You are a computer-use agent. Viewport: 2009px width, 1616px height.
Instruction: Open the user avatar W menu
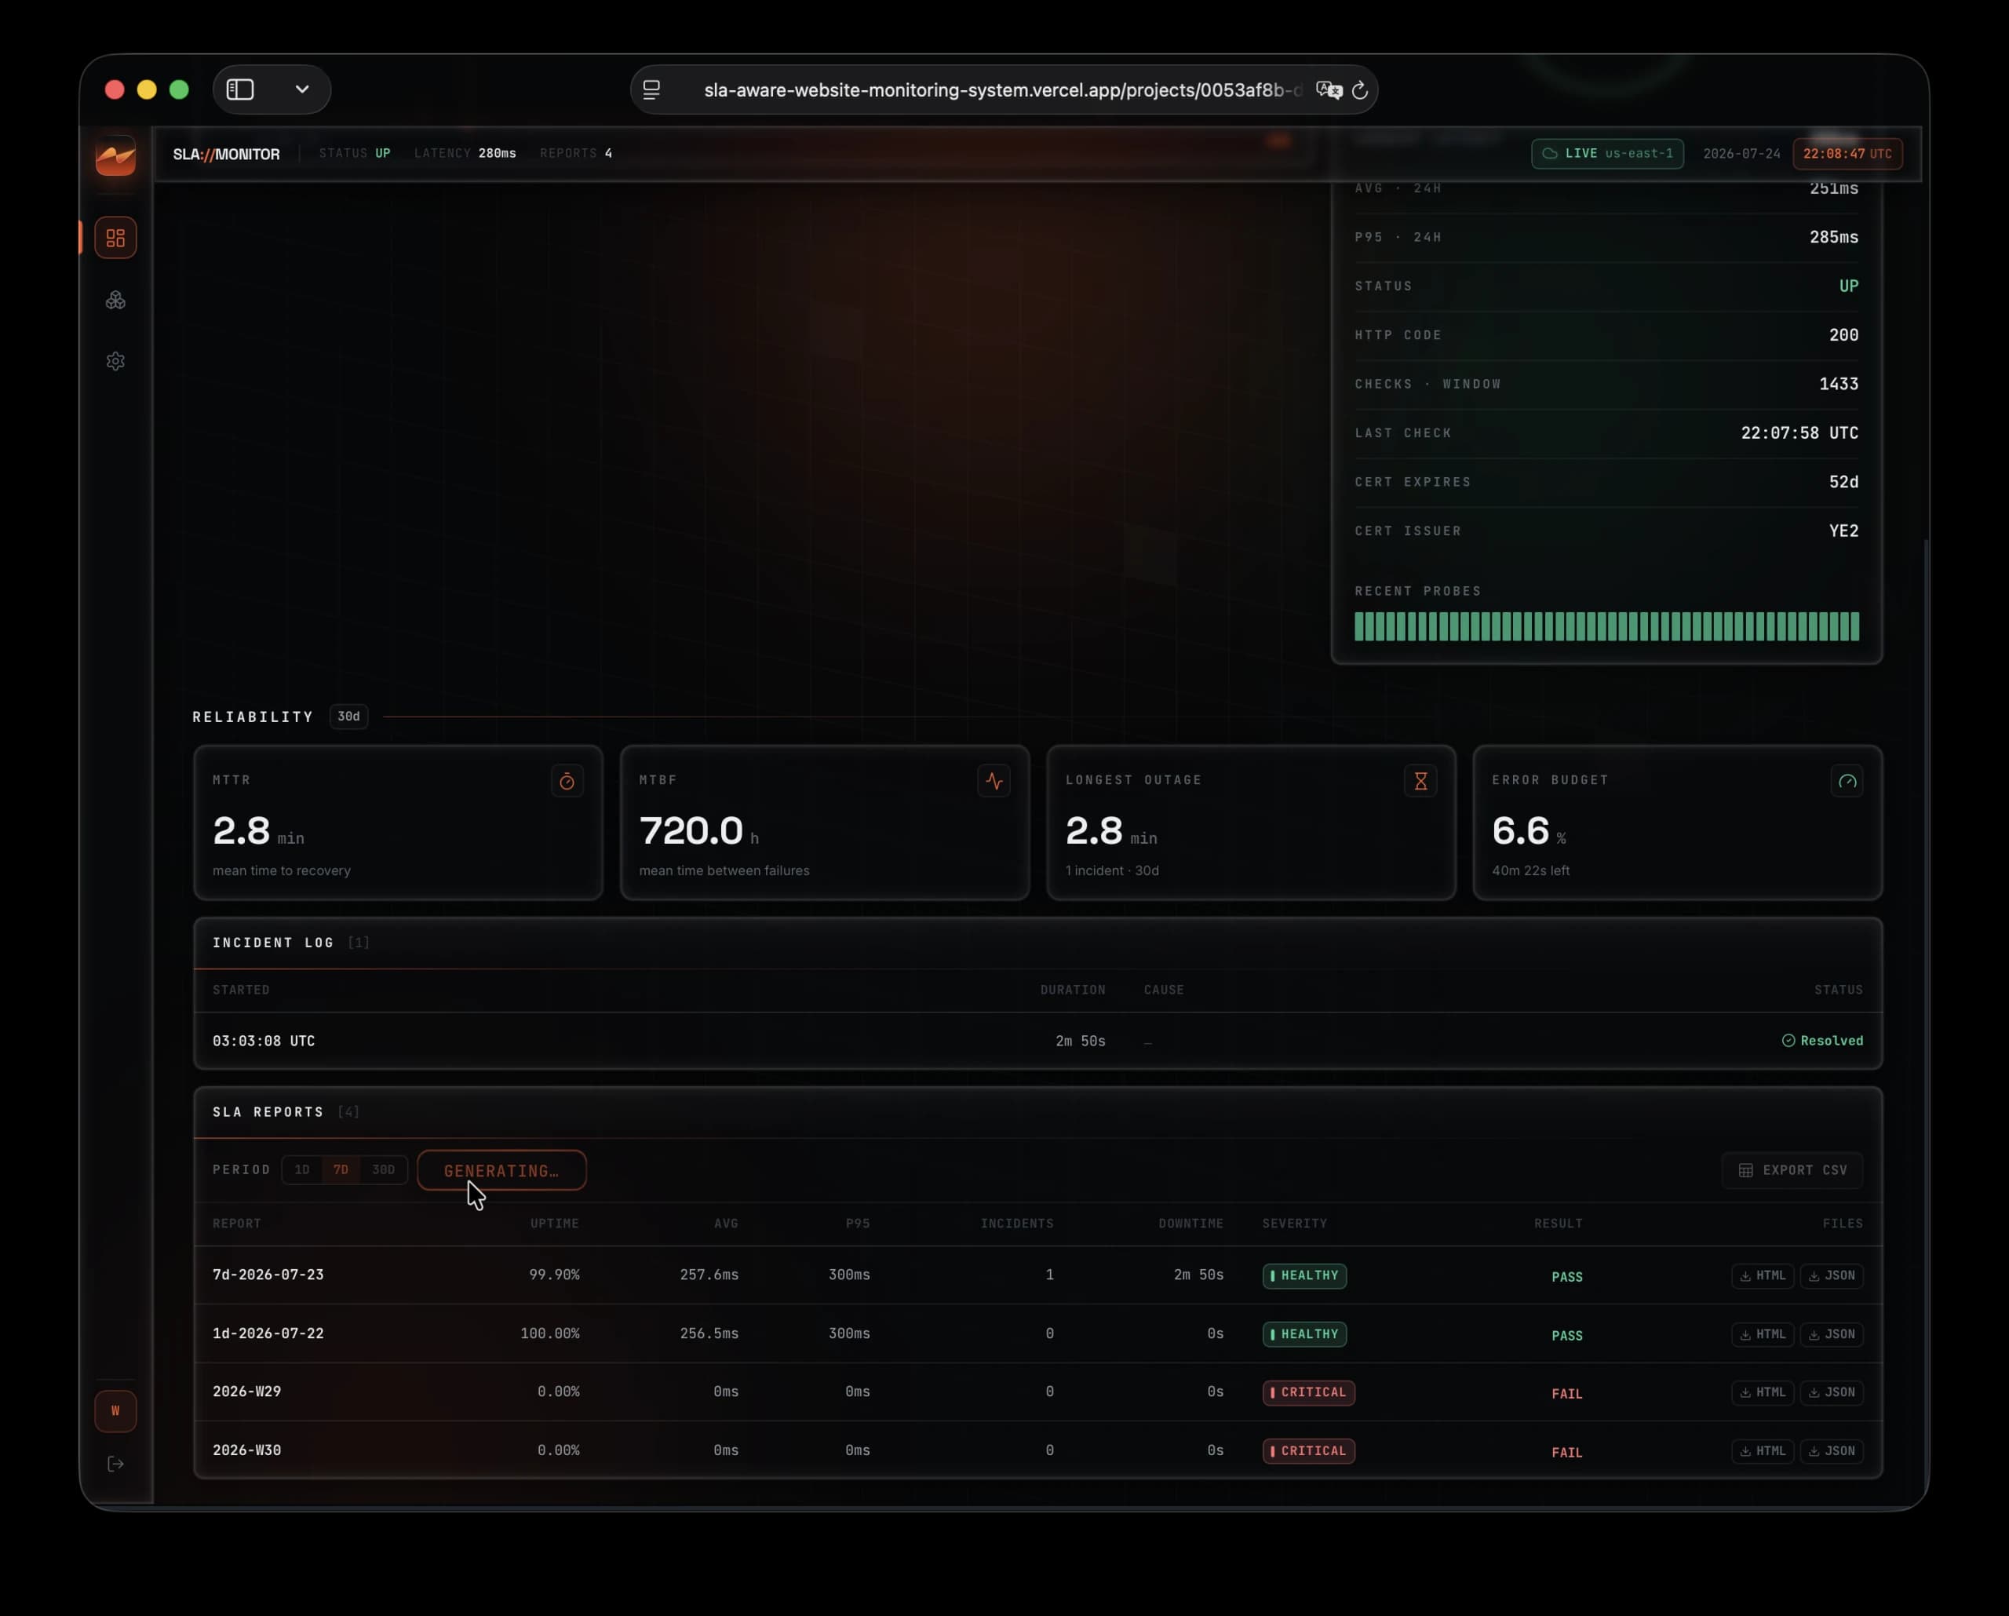[x=115, y=1411]
